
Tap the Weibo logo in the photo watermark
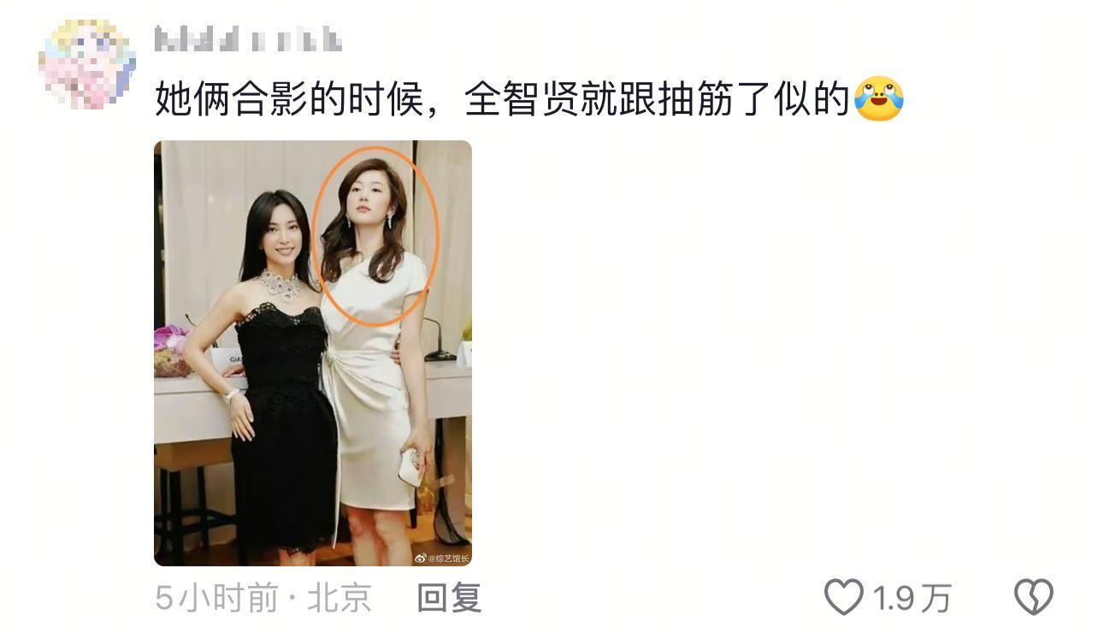(420, 559)
